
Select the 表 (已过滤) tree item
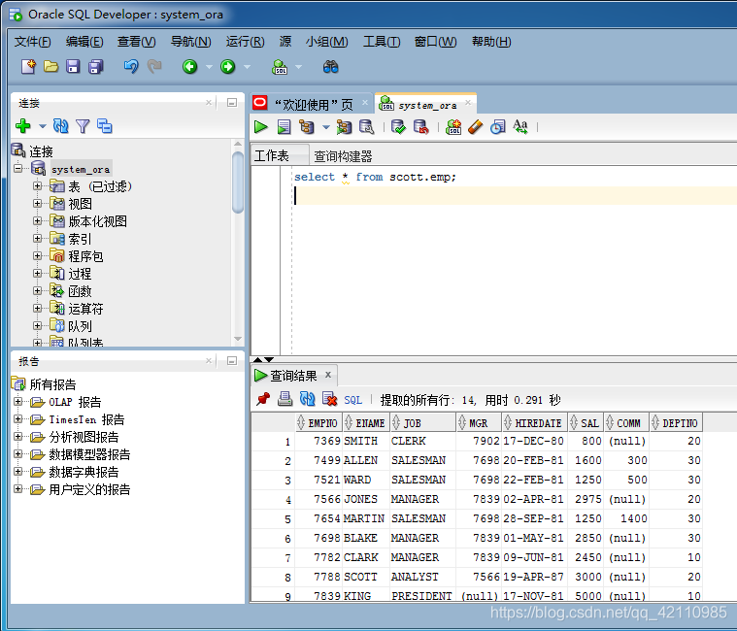[100, 186]
